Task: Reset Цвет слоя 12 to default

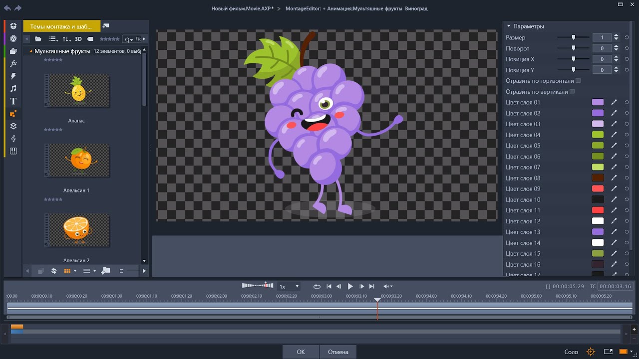Action: 627,221
